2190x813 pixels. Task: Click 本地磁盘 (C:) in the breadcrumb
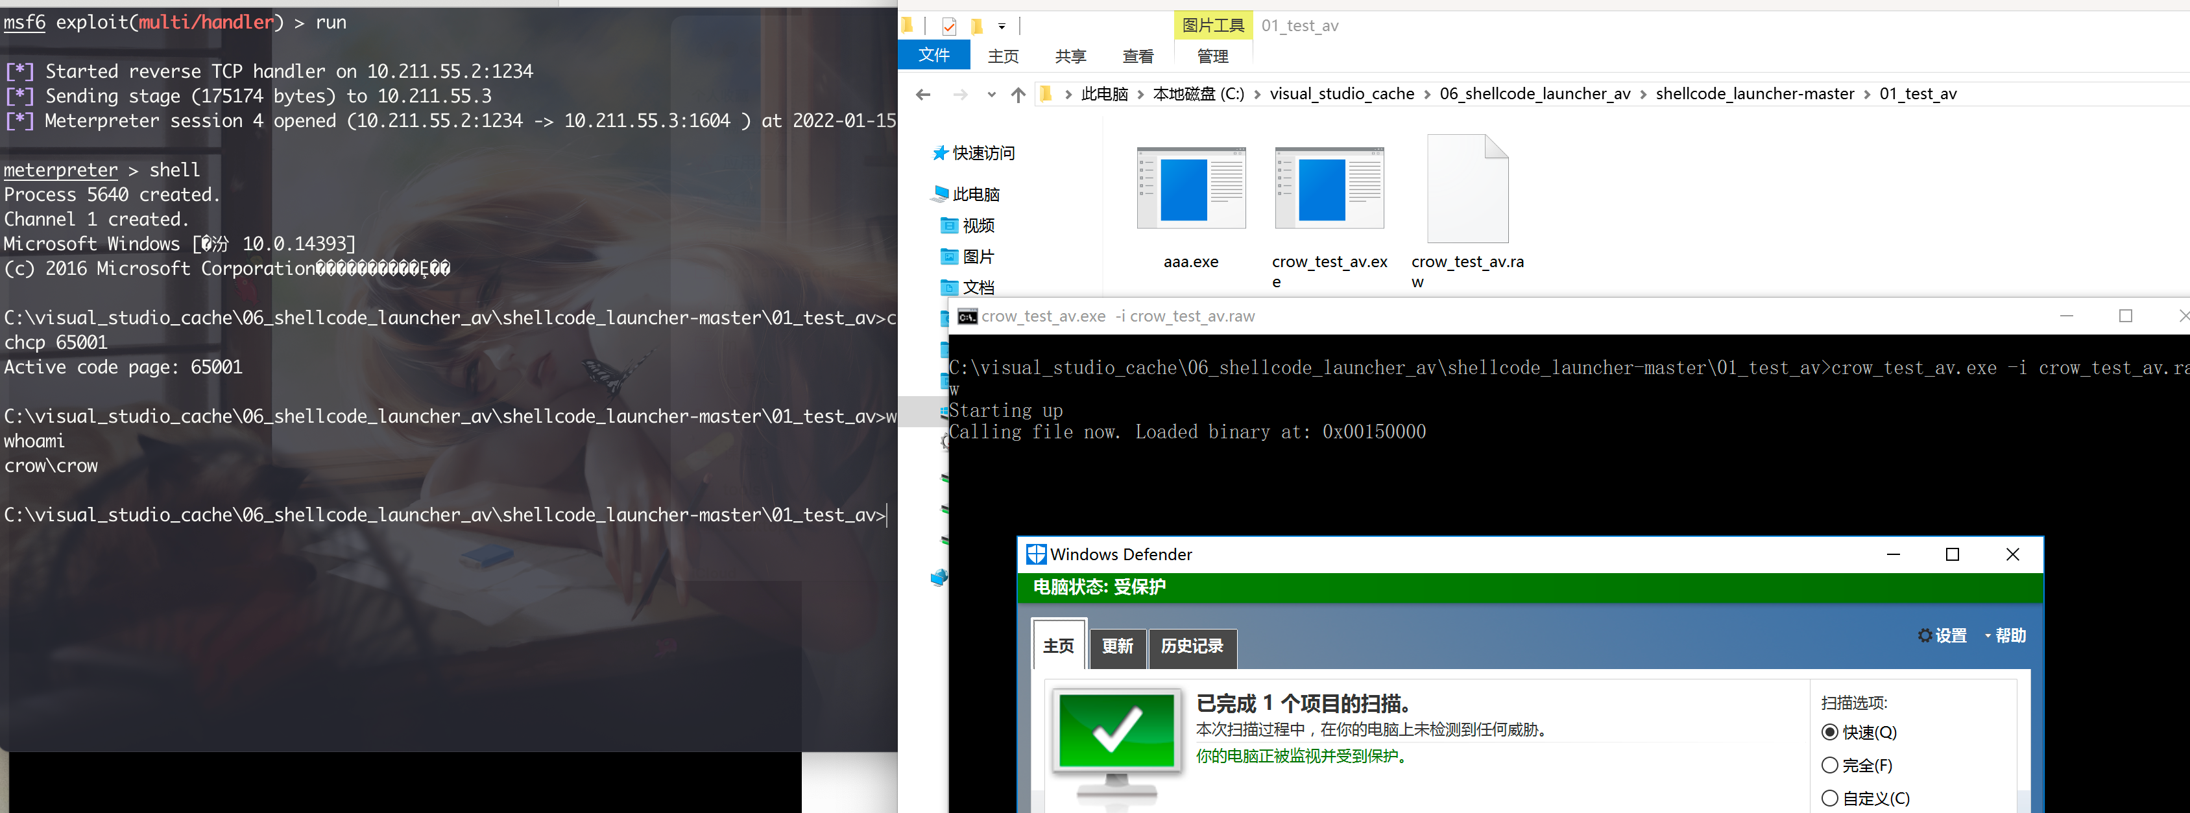1199,94
